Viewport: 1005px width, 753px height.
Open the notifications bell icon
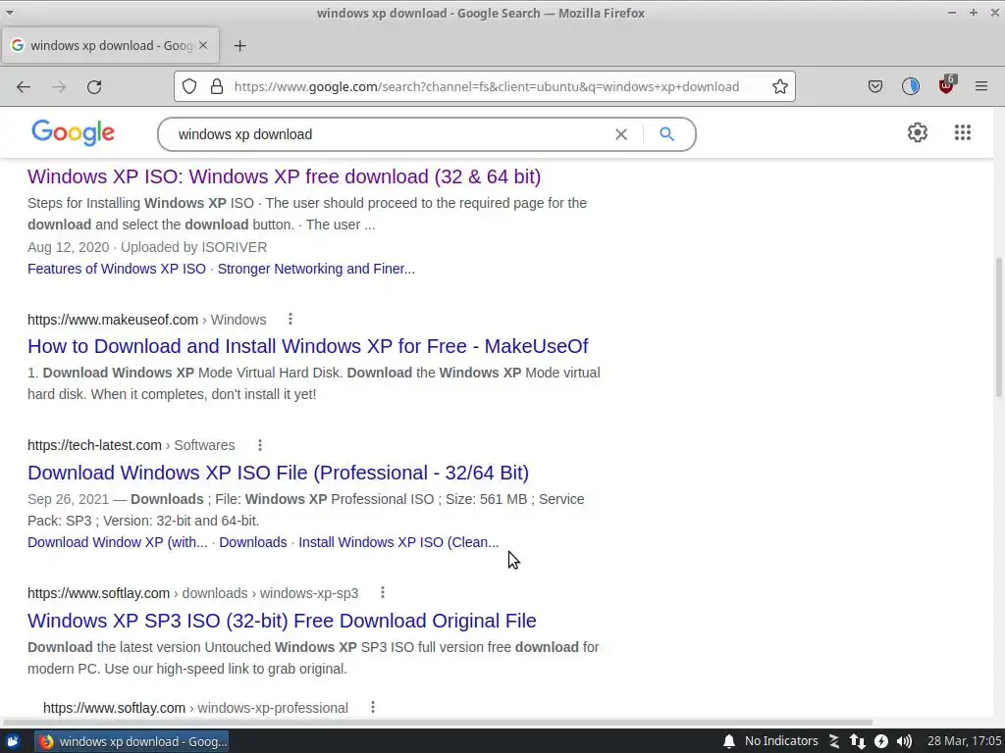729,741
